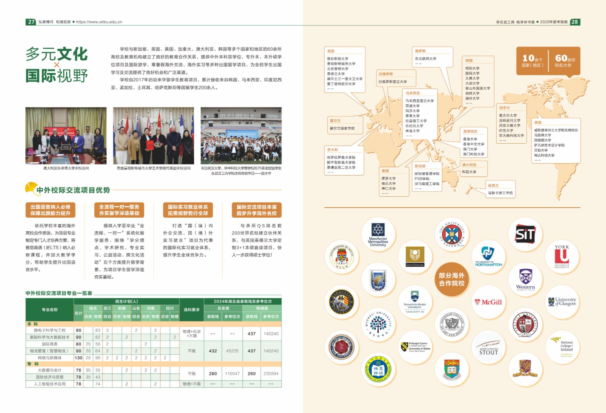The image size is (606, 413).
Task: Click the 大数据与会计 major cell
Action: point(50,370)
